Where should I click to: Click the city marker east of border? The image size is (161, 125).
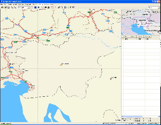pyautogui.click(x=111, y=79)
